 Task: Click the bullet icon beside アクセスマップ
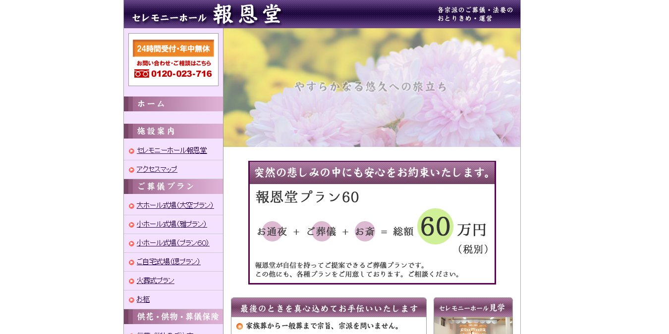pos(132,170)
